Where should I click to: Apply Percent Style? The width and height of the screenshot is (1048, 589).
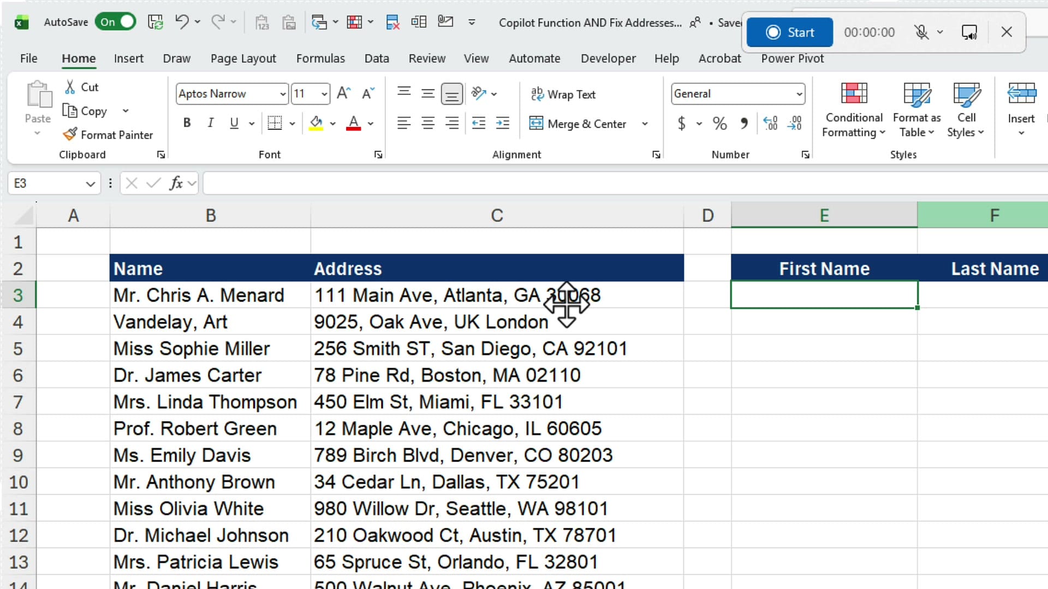click(719, 123)
